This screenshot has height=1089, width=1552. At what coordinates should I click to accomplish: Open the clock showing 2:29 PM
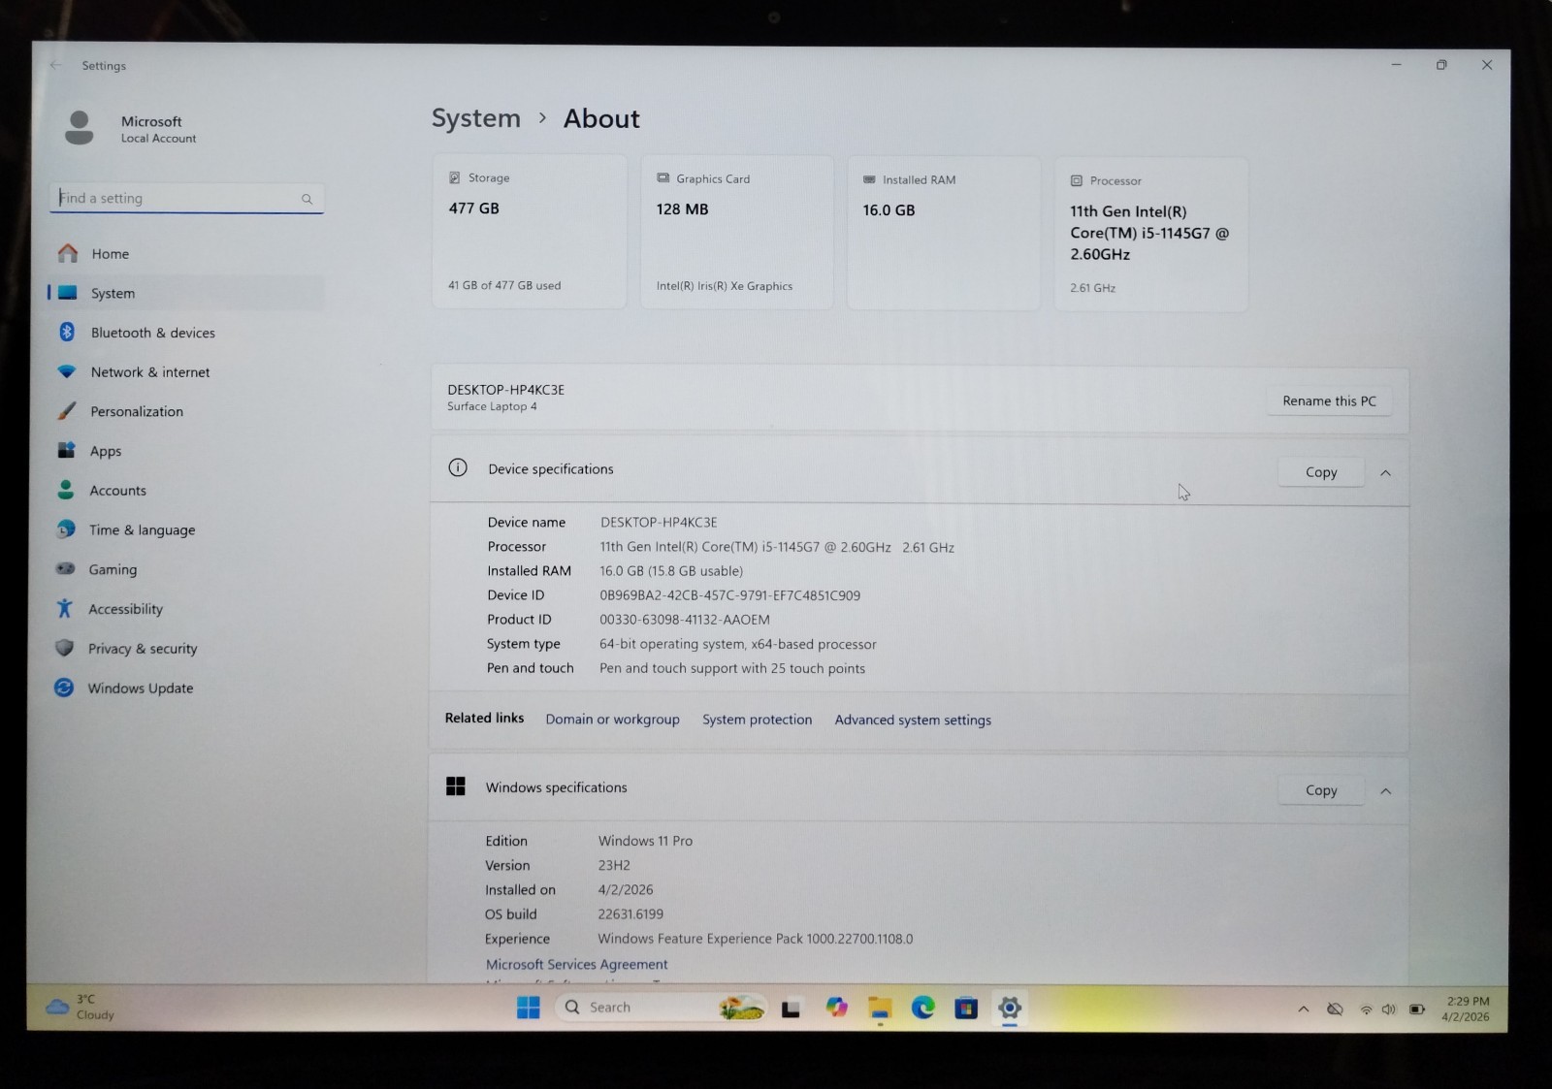click(1466, 1009)
